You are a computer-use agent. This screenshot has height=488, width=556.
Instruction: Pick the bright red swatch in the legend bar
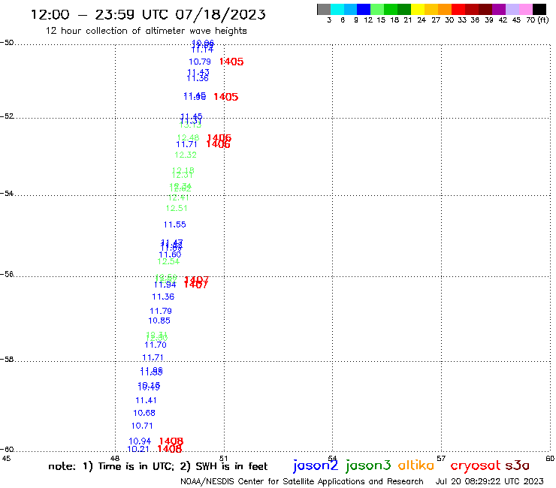pos(458,10)
